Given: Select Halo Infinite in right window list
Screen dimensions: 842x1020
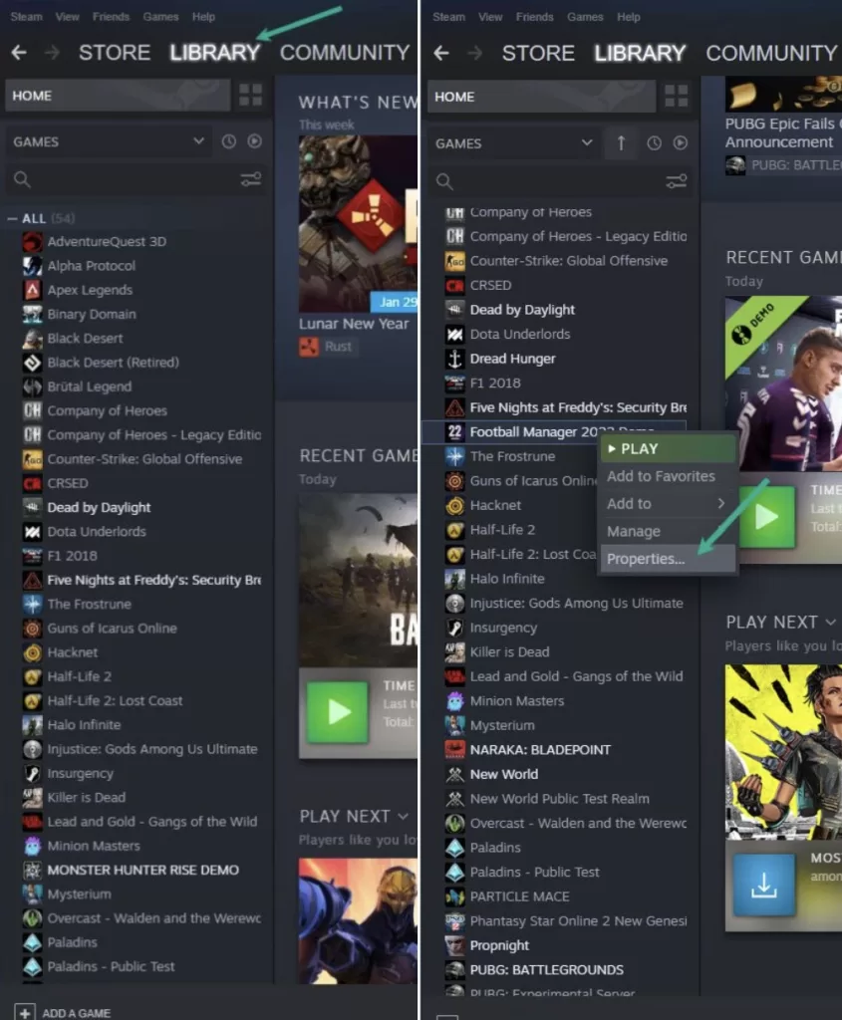Looking at the screenshot, I should tap(507, 579).
